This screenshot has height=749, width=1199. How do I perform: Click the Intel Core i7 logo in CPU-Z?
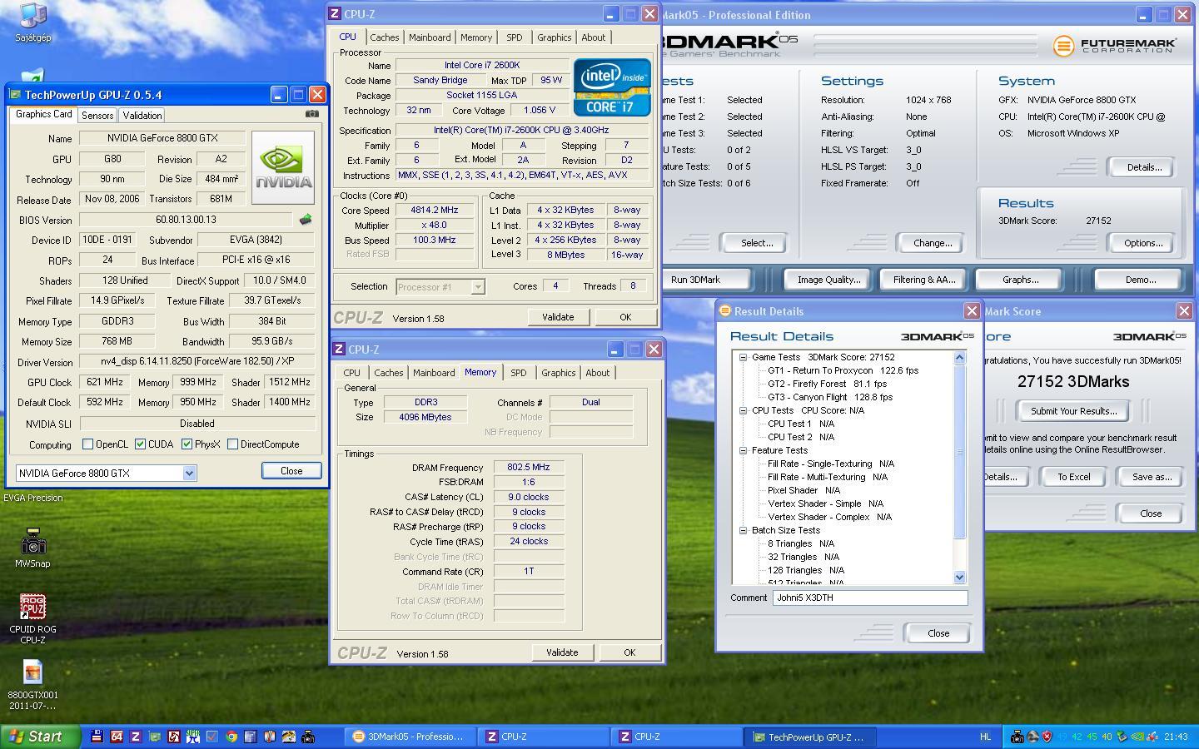point(612,87)
